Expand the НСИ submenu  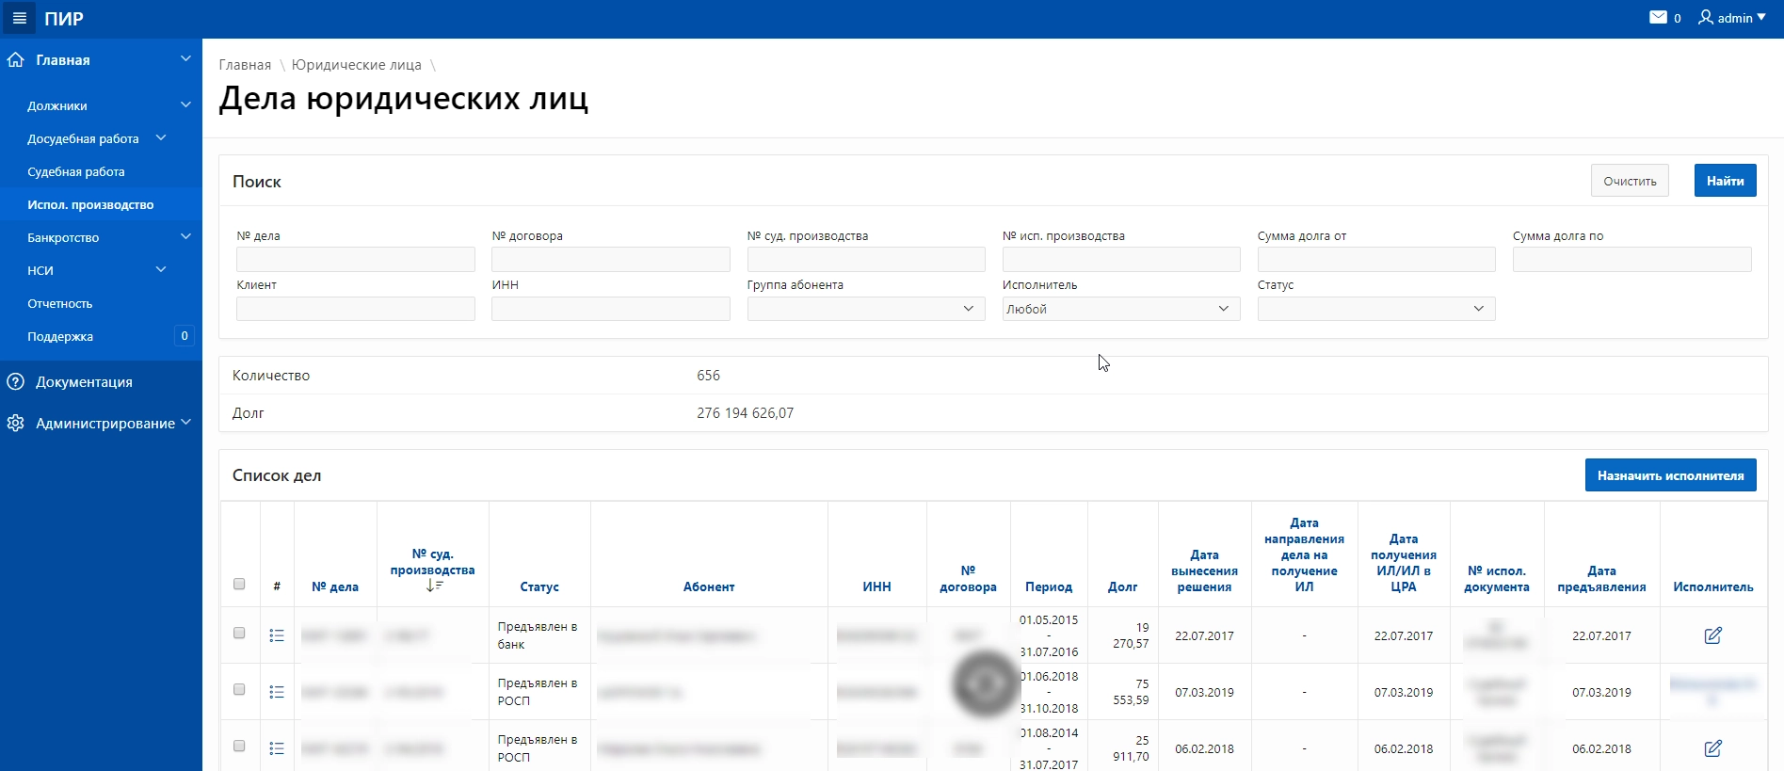[161, 269]
